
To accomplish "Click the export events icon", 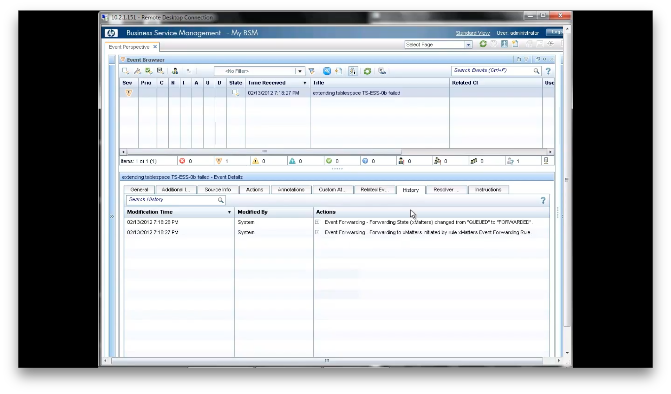I will (x=338, y=71).
